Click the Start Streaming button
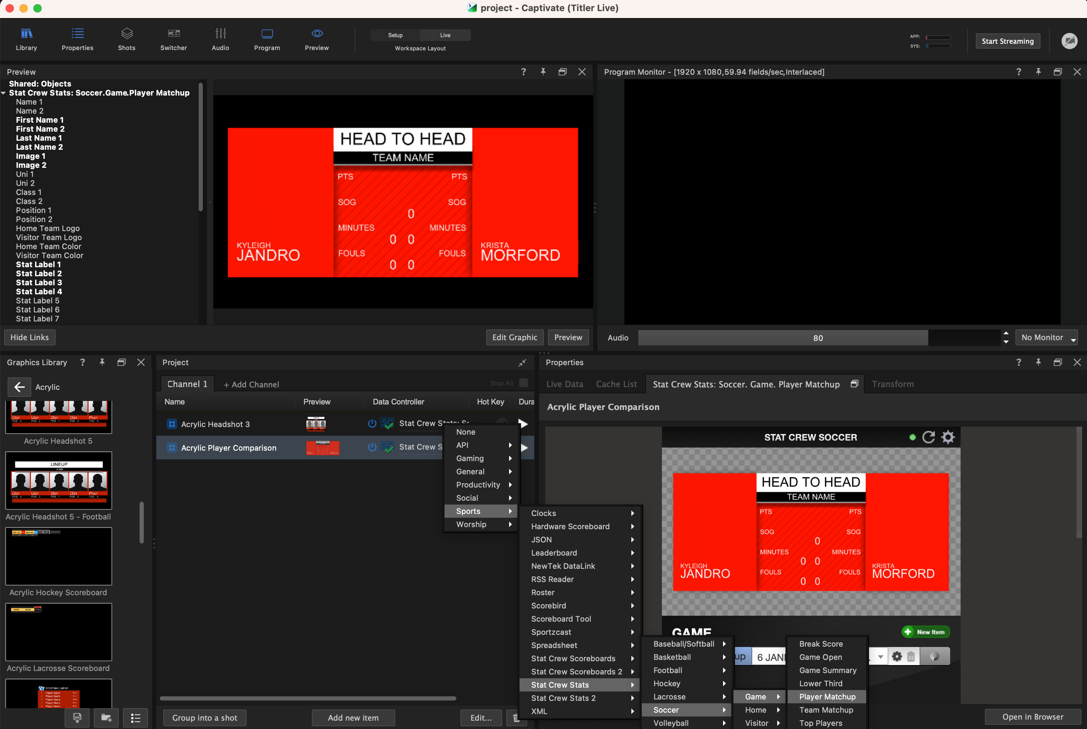 point(1007,41)
